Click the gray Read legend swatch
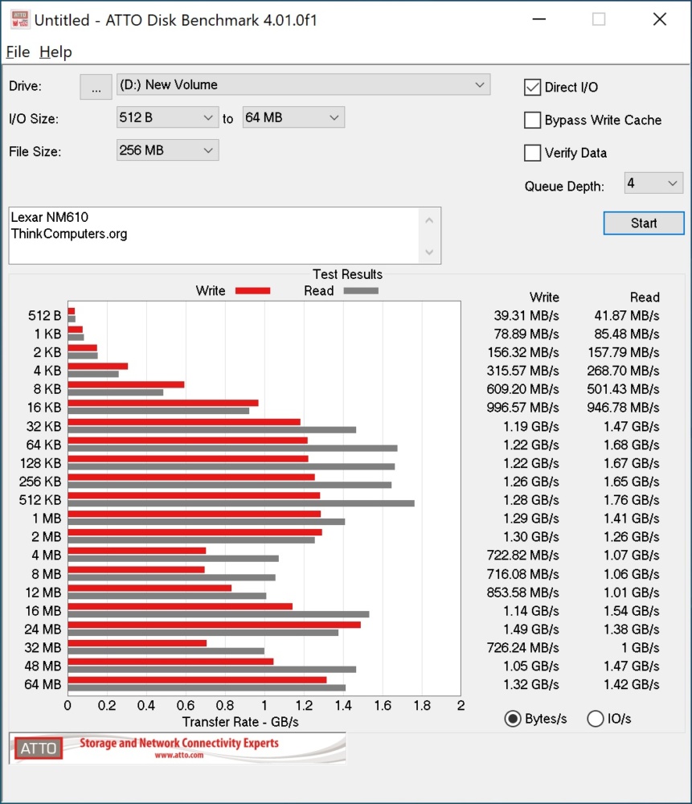The width and height of the screenshot is (692, 804). pyautogui.click(x=361, y=291)
